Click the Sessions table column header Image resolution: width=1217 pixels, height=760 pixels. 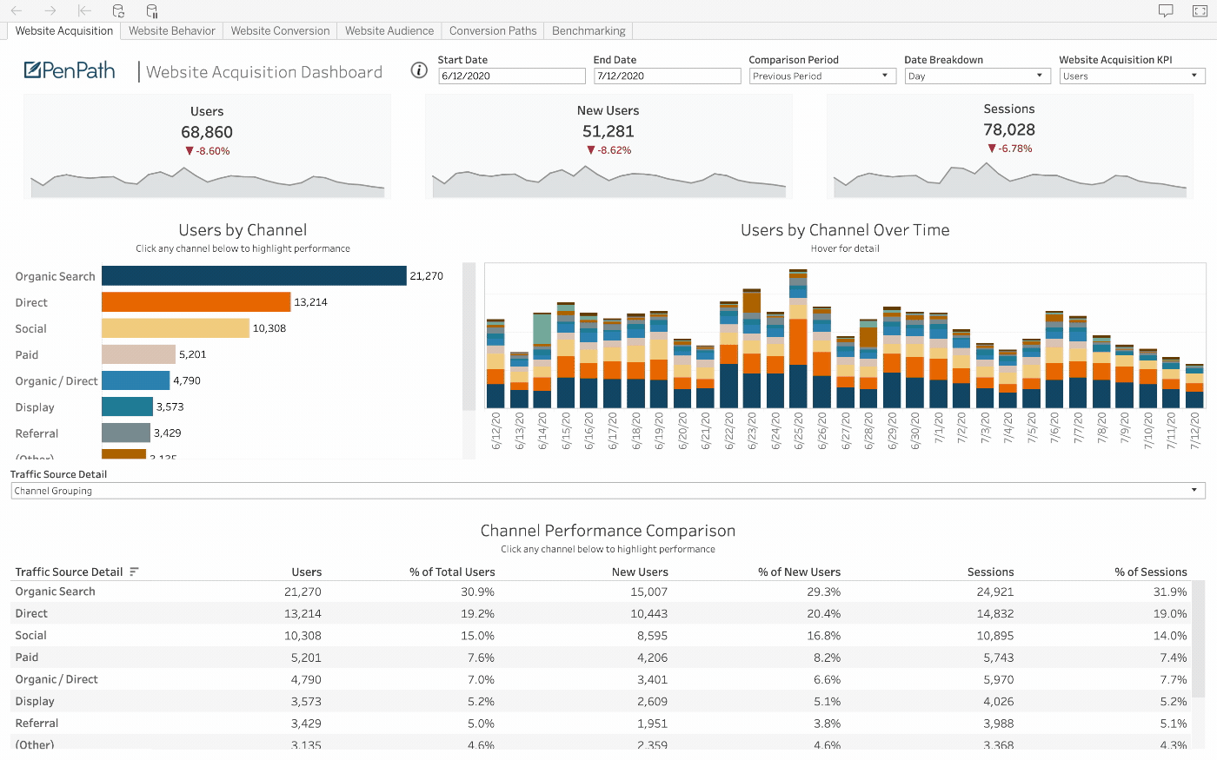pos(990,572)
